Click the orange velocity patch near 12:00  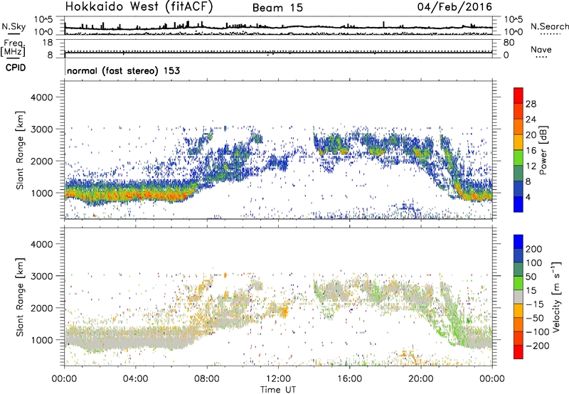pos(283,312)
